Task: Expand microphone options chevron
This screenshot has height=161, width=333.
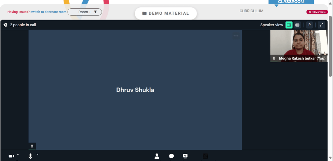Action: (x=37, y=154)
